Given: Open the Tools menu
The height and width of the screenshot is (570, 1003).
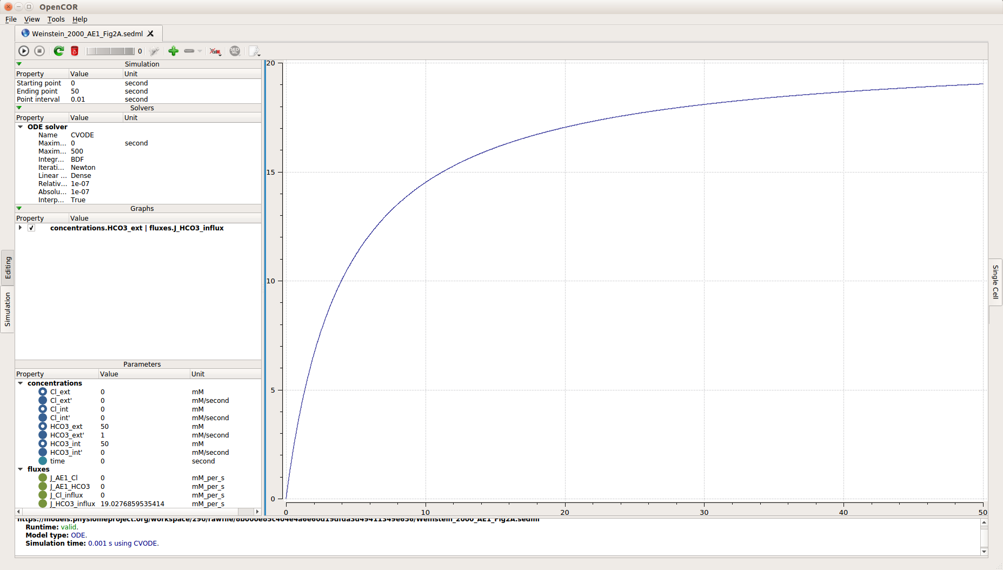Looking at the screenshot, I should point(56,19).
